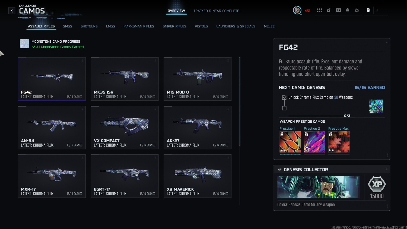Click the party count number 1

click(377, 10)
